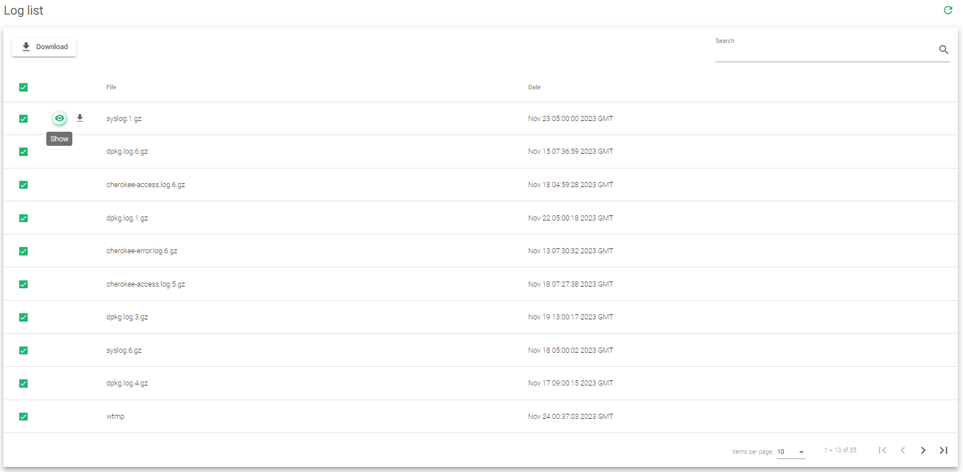
Task: Go to the previous page of logs
Action: 903,451
